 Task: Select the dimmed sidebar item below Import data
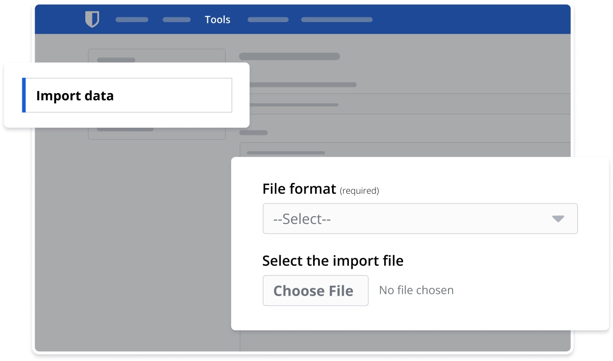(x=125, y=129)
